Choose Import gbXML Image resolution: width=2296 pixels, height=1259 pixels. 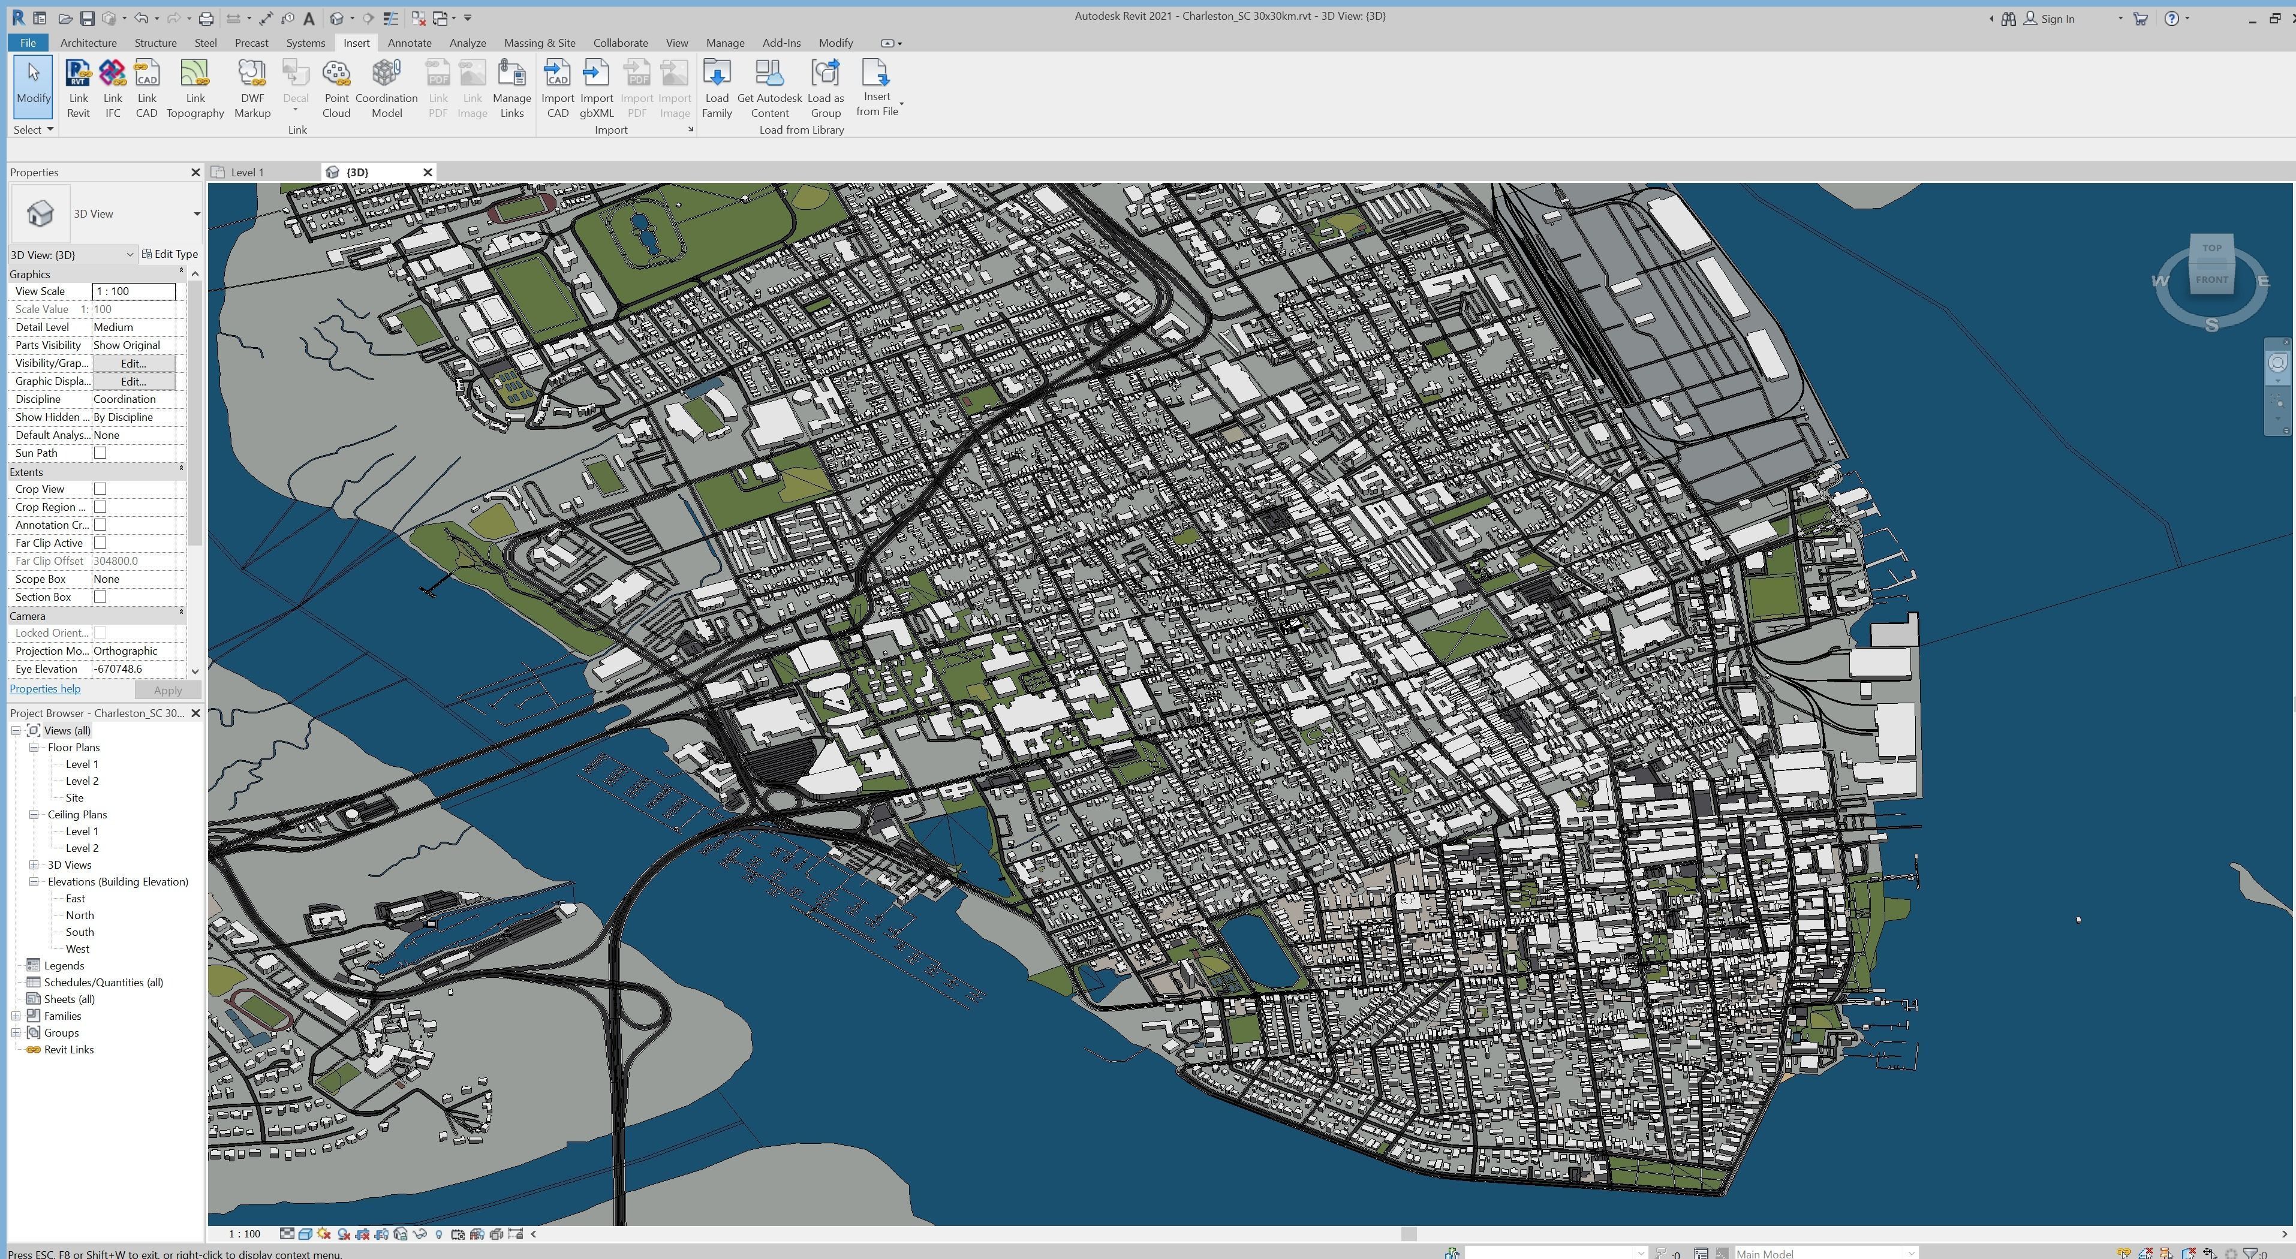(x=596, y=88)
